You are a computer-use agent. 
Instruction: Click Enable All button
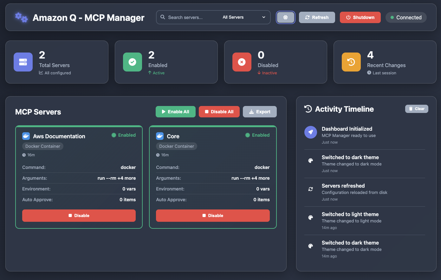tap(176, 112)
